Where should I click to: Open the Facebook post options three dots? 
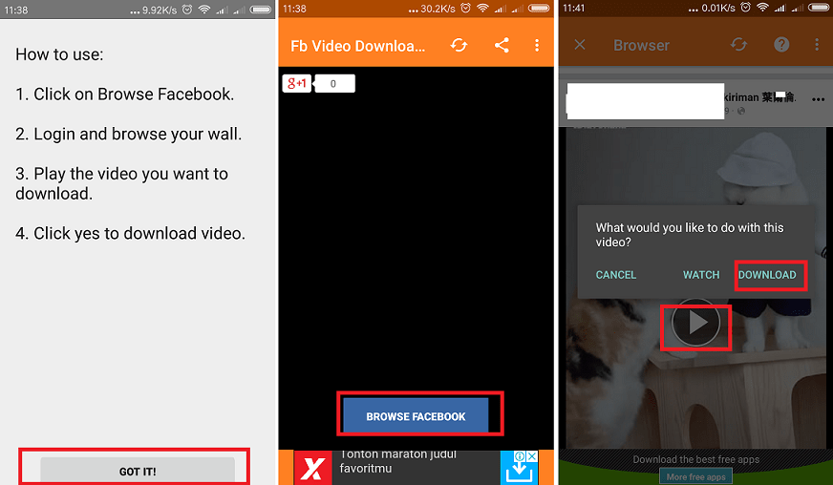click(x=818, y=99)
